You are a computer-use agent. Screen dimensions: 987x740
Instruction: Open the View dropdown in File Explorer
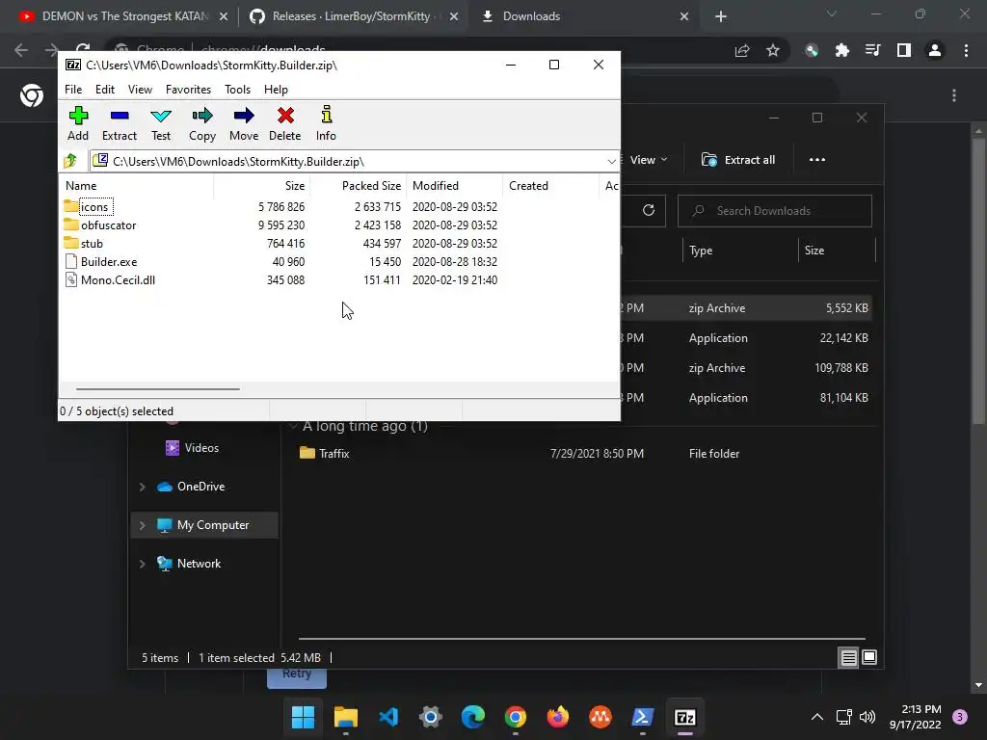point(647,160)
